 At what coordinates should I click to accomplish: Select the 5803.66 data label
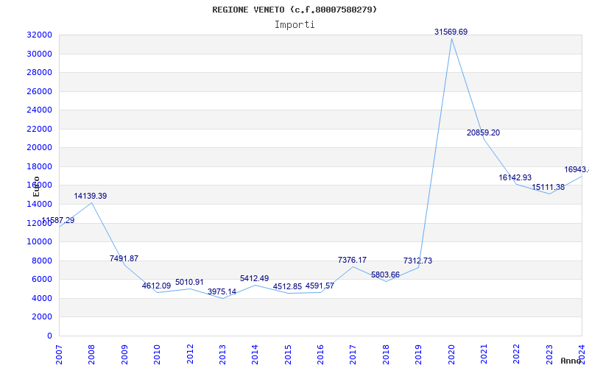tap(385, 275)
